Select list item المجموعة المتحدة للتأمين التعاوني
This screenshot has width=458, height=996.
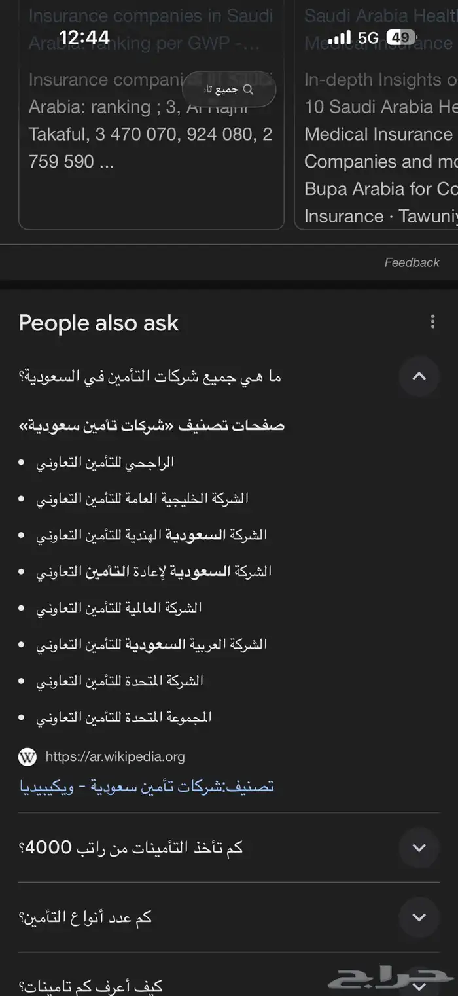click(x=124, y=717)
